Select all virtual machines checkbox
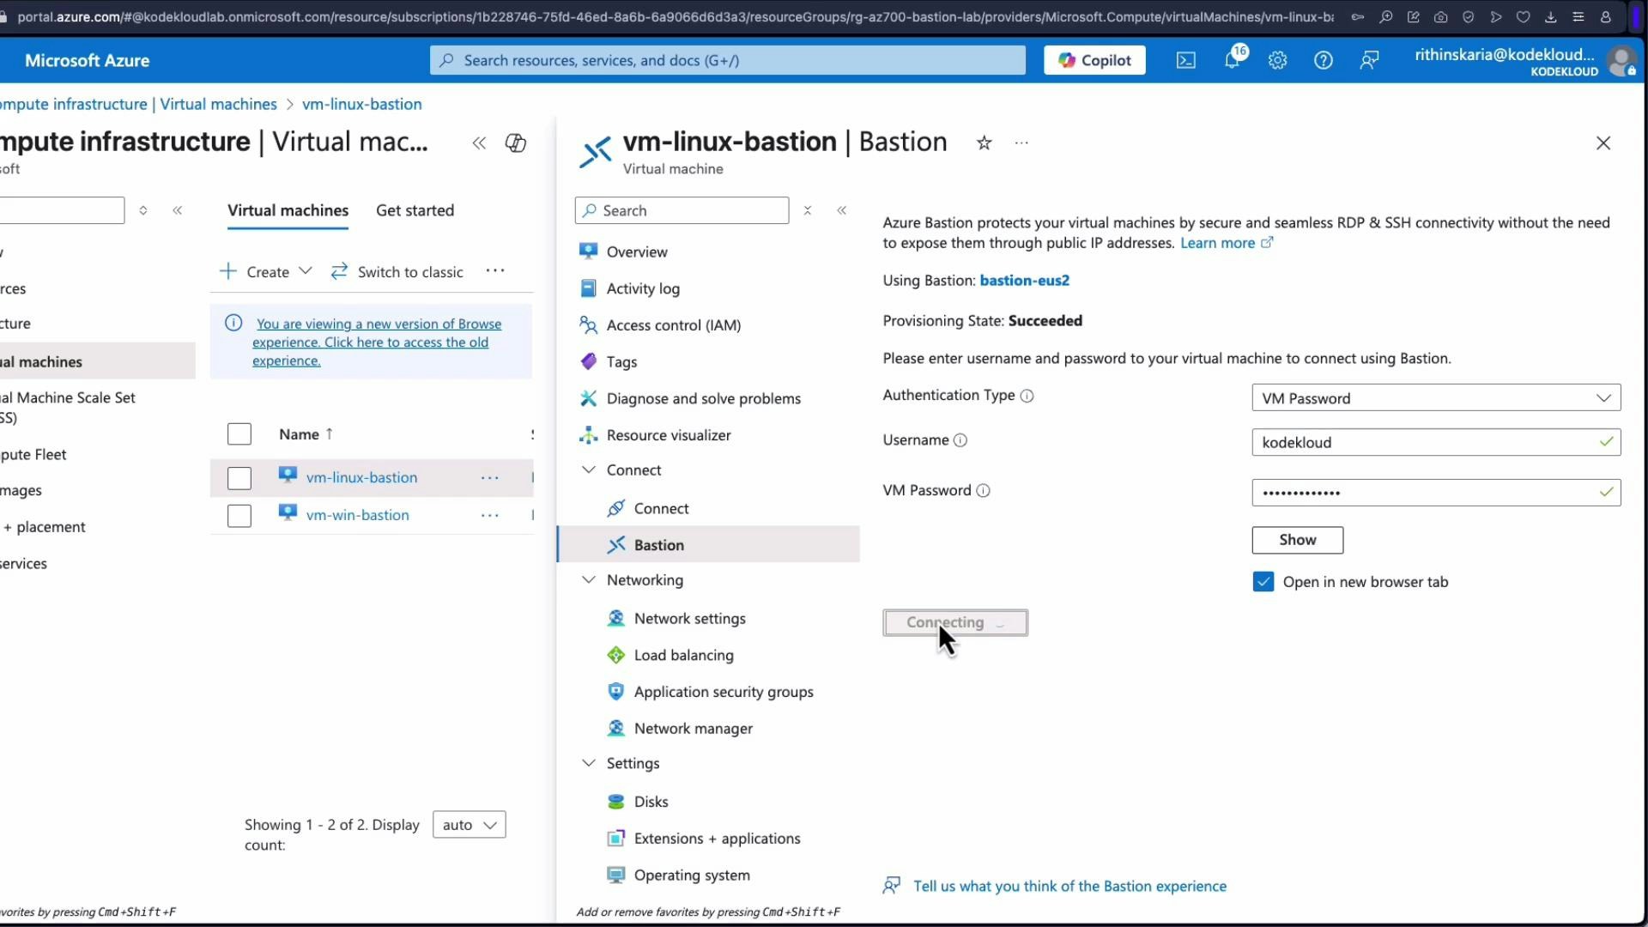Viewport: 1648px width, 927px height. point(239,433)
